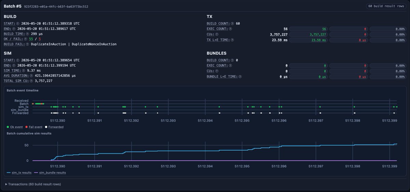Click TX BUILD COUNT help icon
This screenshot has width=410, height=192.
(x=232, y=23)
